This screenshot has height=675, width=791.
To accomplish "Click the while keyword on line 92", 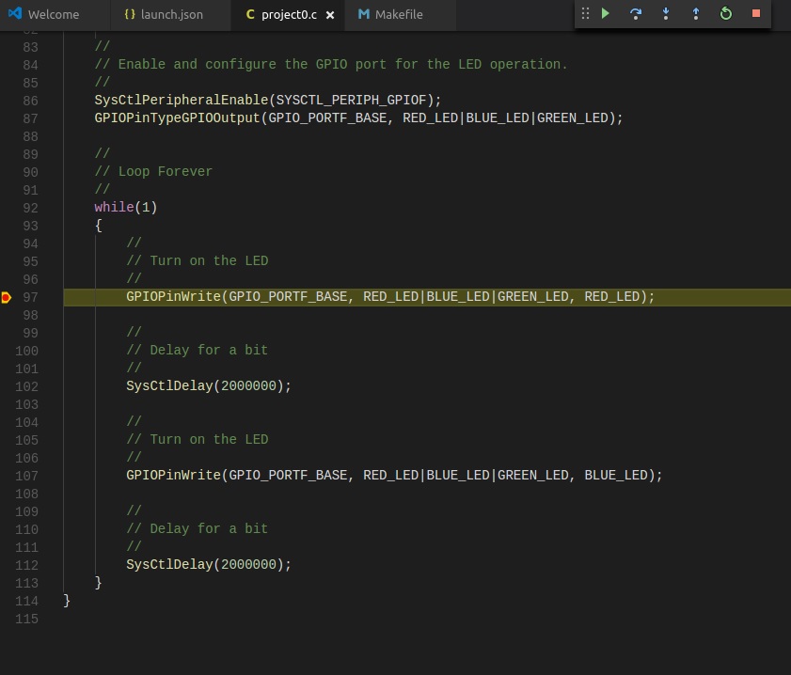I will pyautogui.click(x=114, y=207).
